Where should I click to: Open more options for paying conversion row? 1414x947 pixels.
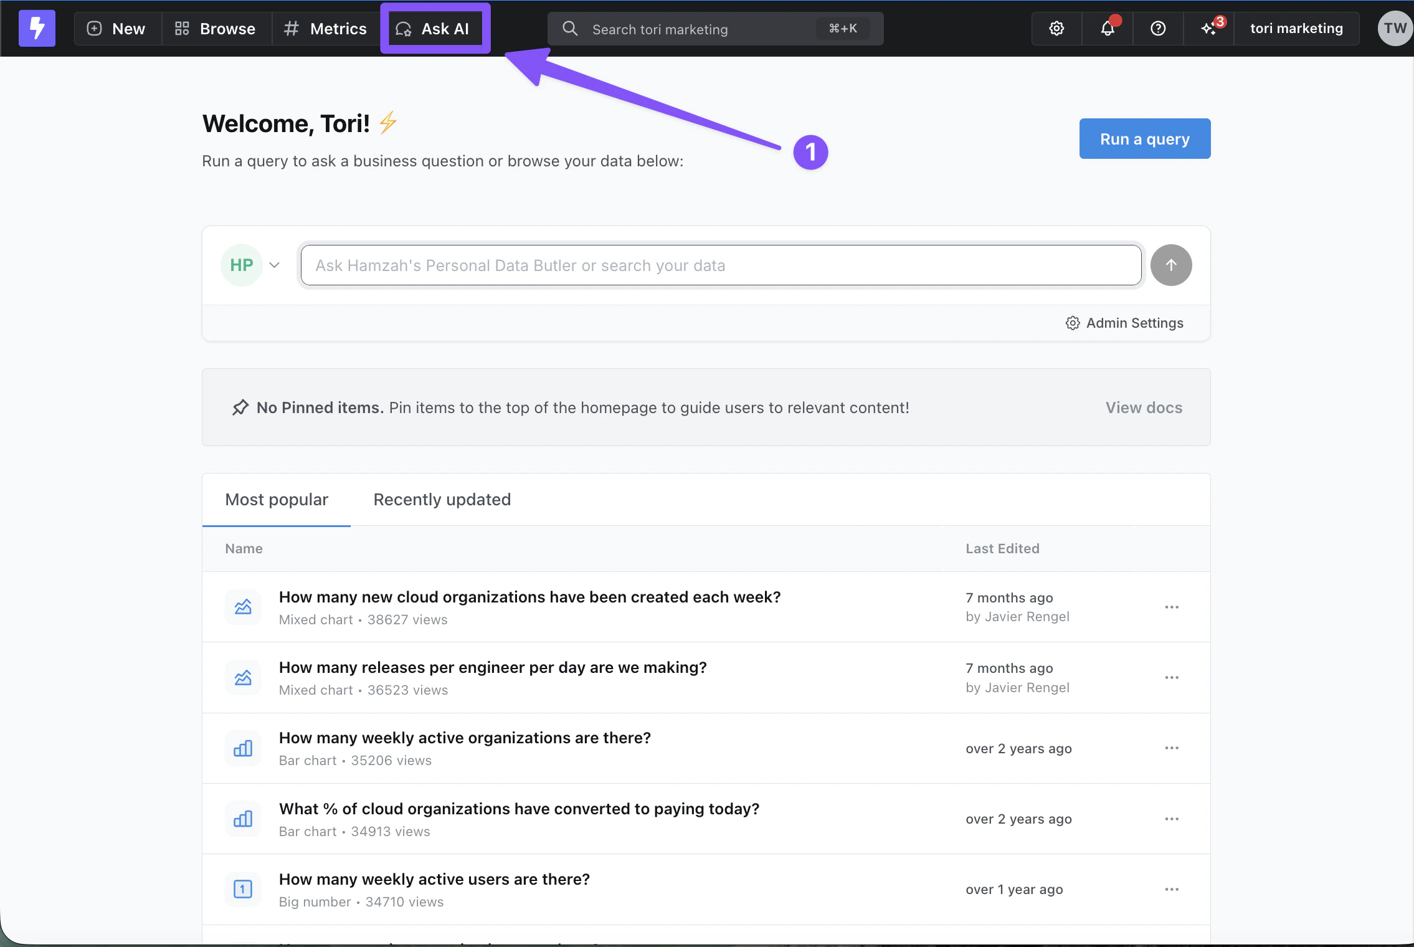[1172, 819]
